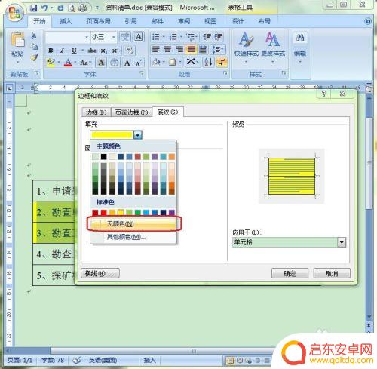Toggle Underline formatting
The width and height of the screenshot is (377, 369).
[x=74, y=51]
